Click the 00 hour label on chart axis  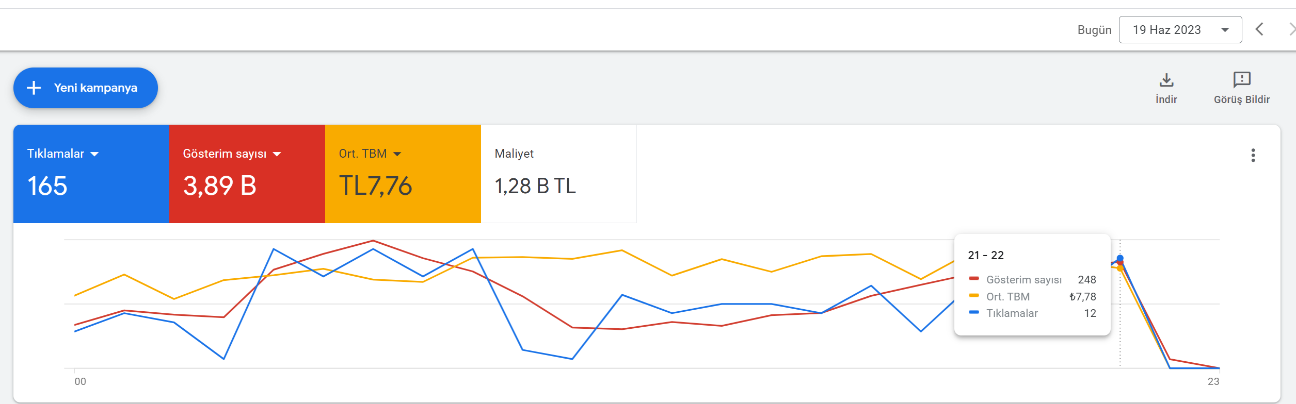point(80,381)
